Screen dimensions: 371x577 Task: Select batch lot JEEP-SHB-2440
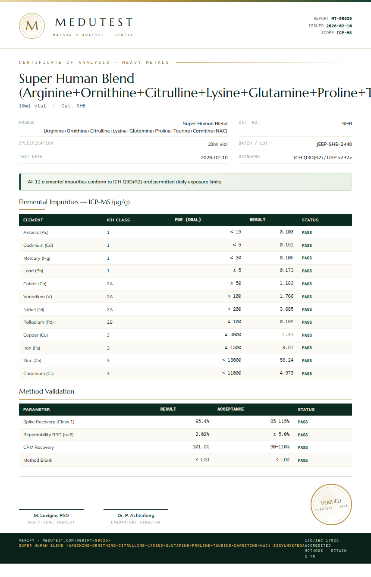(x=334, y=144)
